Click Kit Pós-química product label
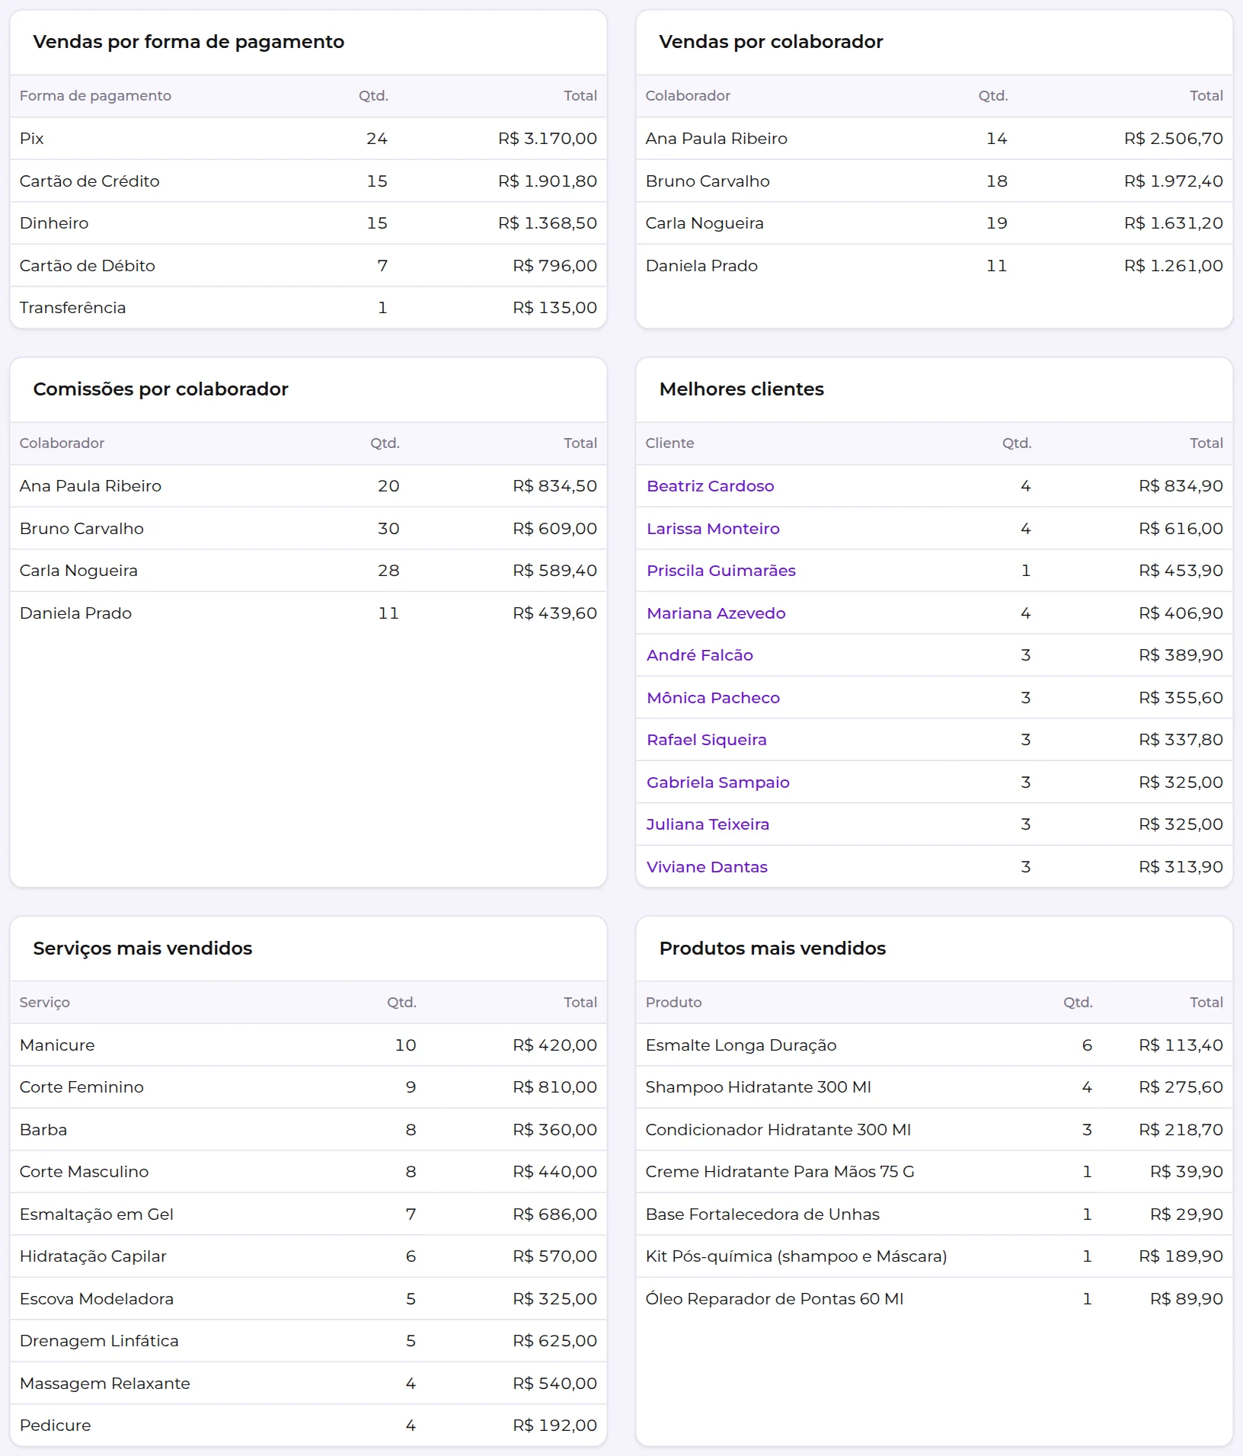1243x1456 pixels. [x=797, y=1256]
